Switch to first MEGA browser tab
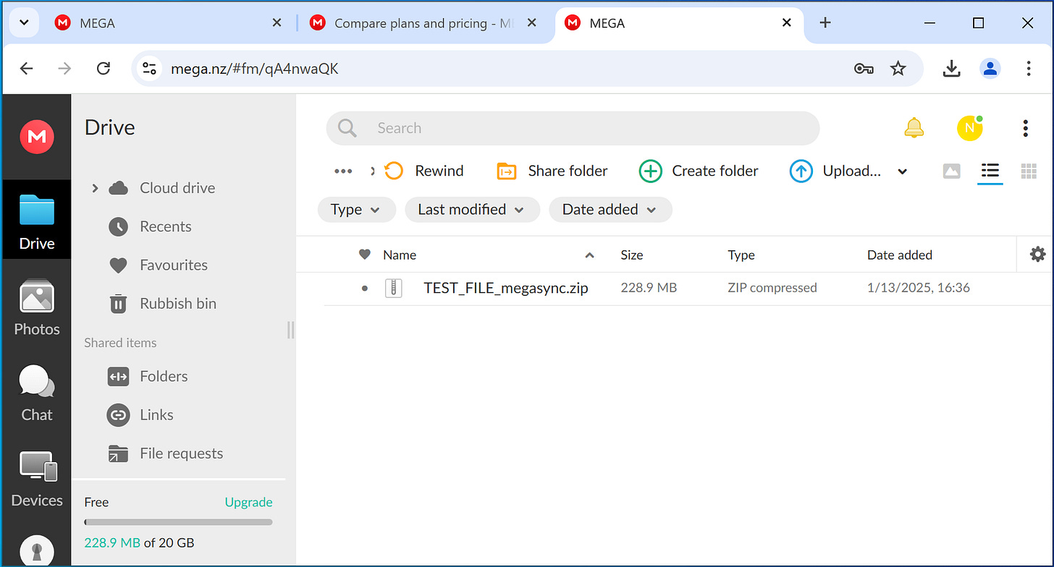 click(x=168, y=23)
